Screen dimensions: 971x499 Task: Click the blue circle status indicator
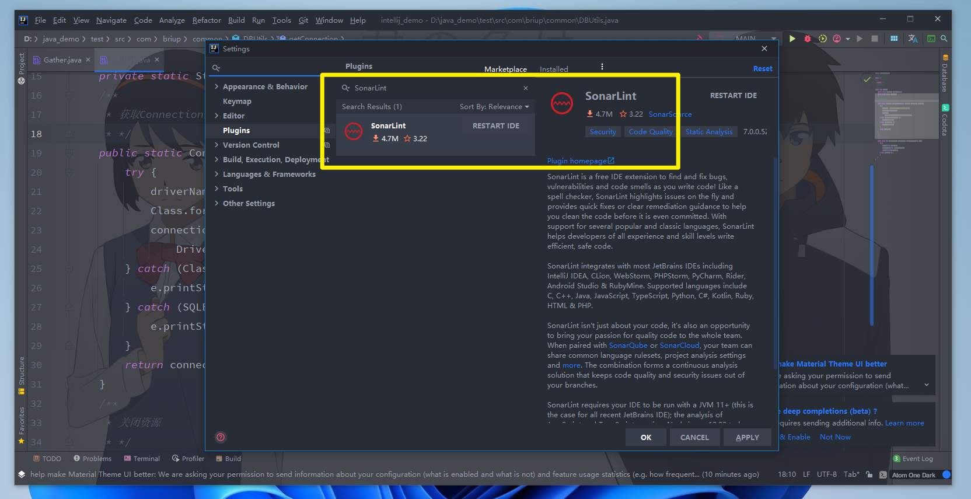click(x=946, y=474)
